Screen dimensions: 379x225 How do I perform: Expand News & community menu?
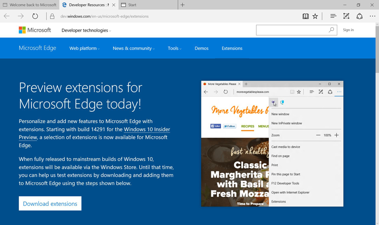point(134,48)
